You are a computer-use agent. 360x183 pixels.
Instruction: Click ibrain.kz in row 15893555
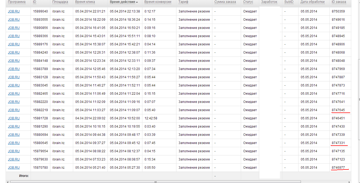(x=59, y=20)
